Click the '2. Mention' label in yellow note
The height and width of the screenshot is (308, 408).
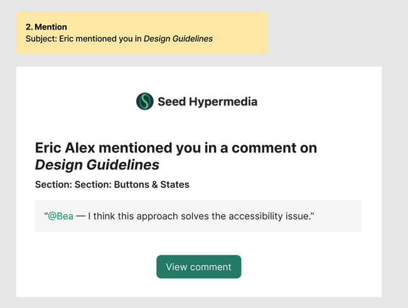point(46,27)
